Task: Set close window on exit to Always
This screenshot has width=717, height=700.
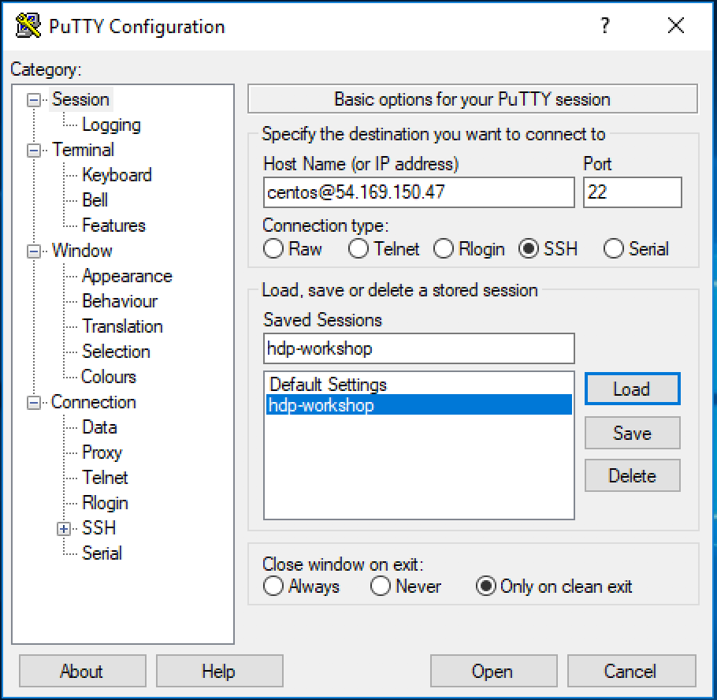Action: 273,586
